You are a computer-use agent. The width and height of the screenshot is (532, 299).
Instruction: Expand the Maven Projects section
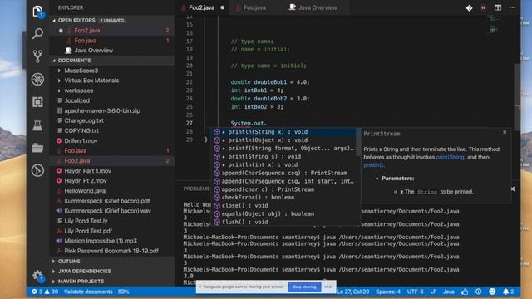[x=81, y=282]
